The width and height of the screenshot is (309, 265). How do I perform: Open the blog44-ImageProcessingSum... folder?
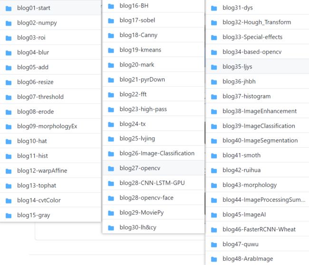[x=257, y=200]
